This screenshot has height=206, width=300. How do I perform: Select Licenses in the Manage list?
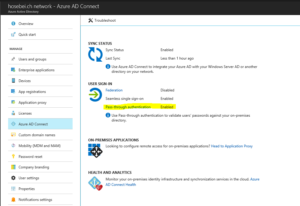(40, 113)
